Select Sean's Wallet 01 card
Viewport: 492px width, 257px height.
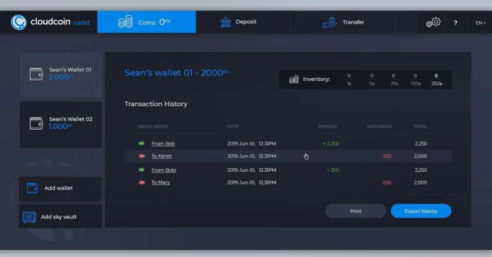[x=61, y=75]
